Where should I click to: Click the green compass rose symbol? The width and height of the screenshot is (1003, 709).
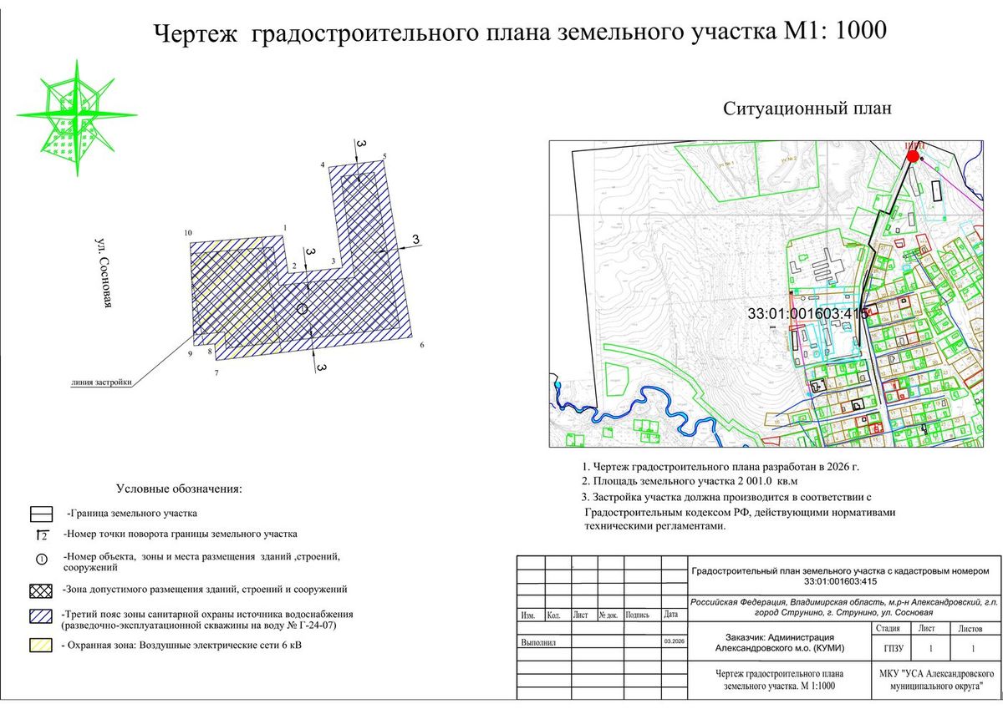point(77,114)
